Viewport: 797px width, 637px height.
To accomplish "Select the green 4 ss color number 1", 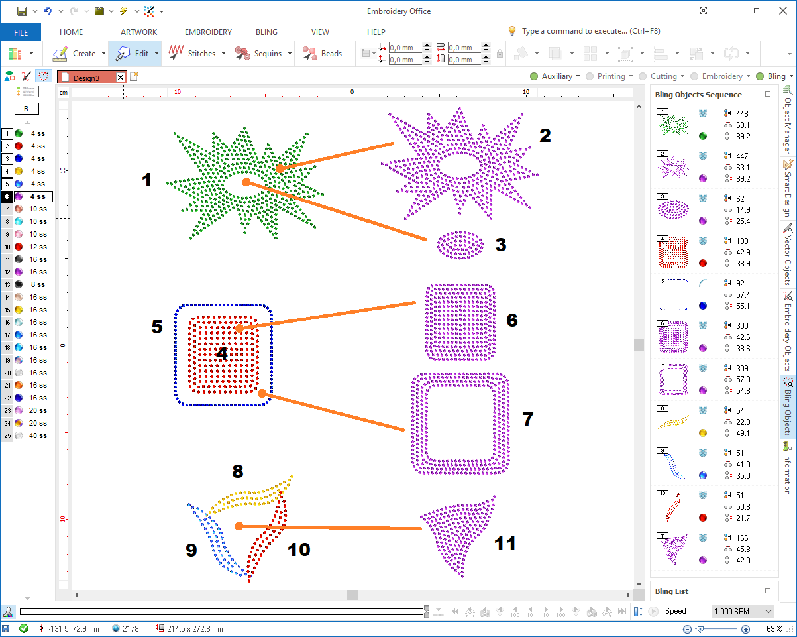I will click(x=19, y=134).
